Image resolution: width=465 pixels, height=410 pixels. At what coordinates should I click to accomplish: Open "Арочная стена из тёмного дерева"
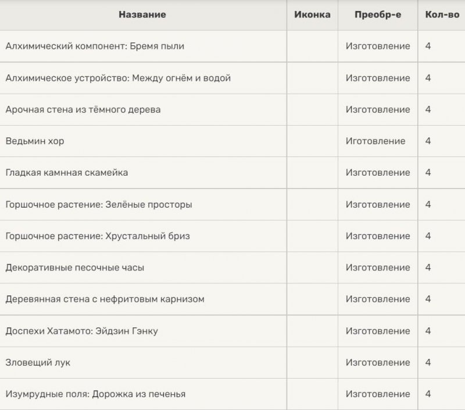(x=83, y=109)
